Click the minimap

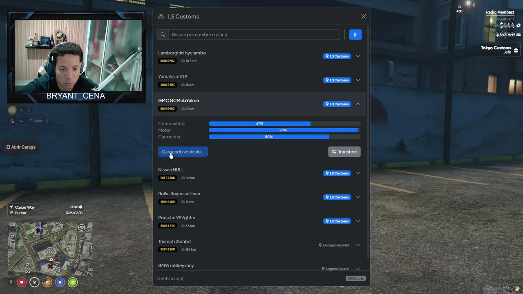coord(50,249)
